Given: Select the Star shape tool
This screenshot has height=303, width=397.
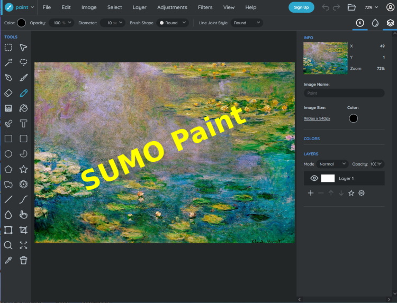Looking at the screenshot, I should [23, 169].
